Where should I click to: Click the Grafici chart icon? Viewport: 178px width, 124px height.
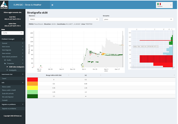5,60
